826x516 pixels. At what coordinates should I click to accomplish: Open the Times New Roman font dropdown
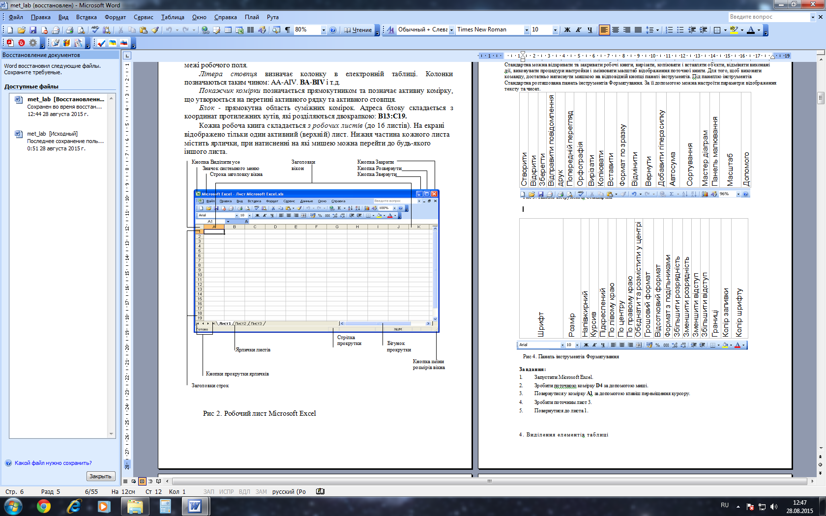tap(527, 30)
